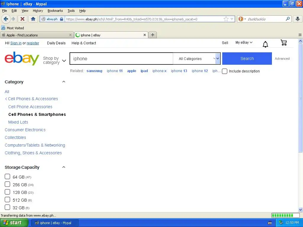303x227 pixels.
Task: Select Cell Phone Accessories category
Action: pos(30,107)
